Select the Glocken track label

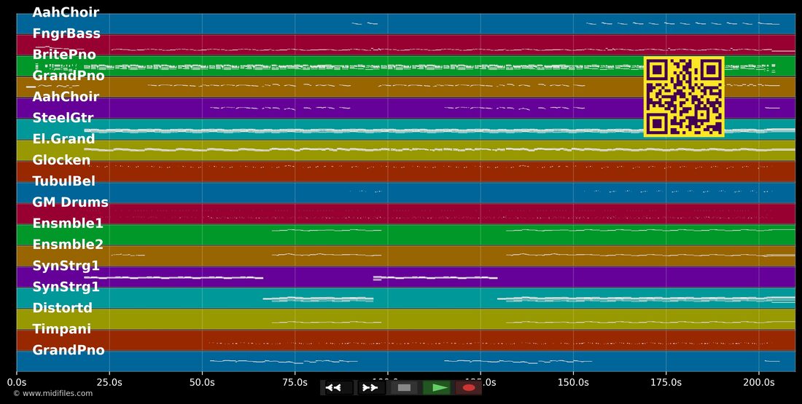click(x=61, y=160)
